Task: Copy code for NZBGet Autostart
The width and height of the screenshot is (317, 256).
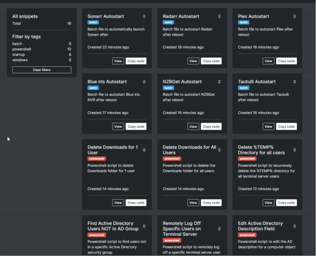Action: coord(211,126)
